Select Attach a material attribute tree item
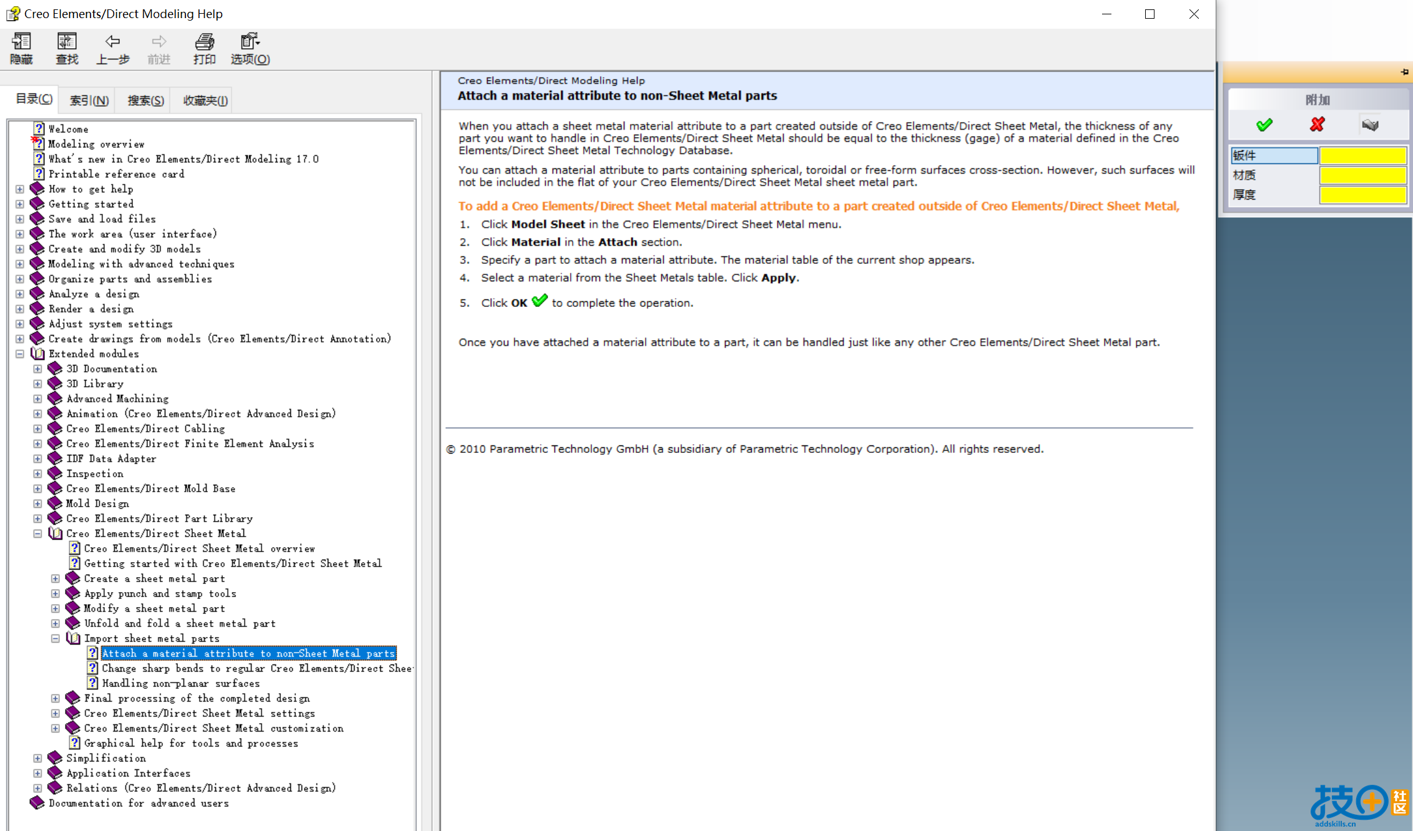Viewport: 1413px width, 831px height. (x=249, y=653)
